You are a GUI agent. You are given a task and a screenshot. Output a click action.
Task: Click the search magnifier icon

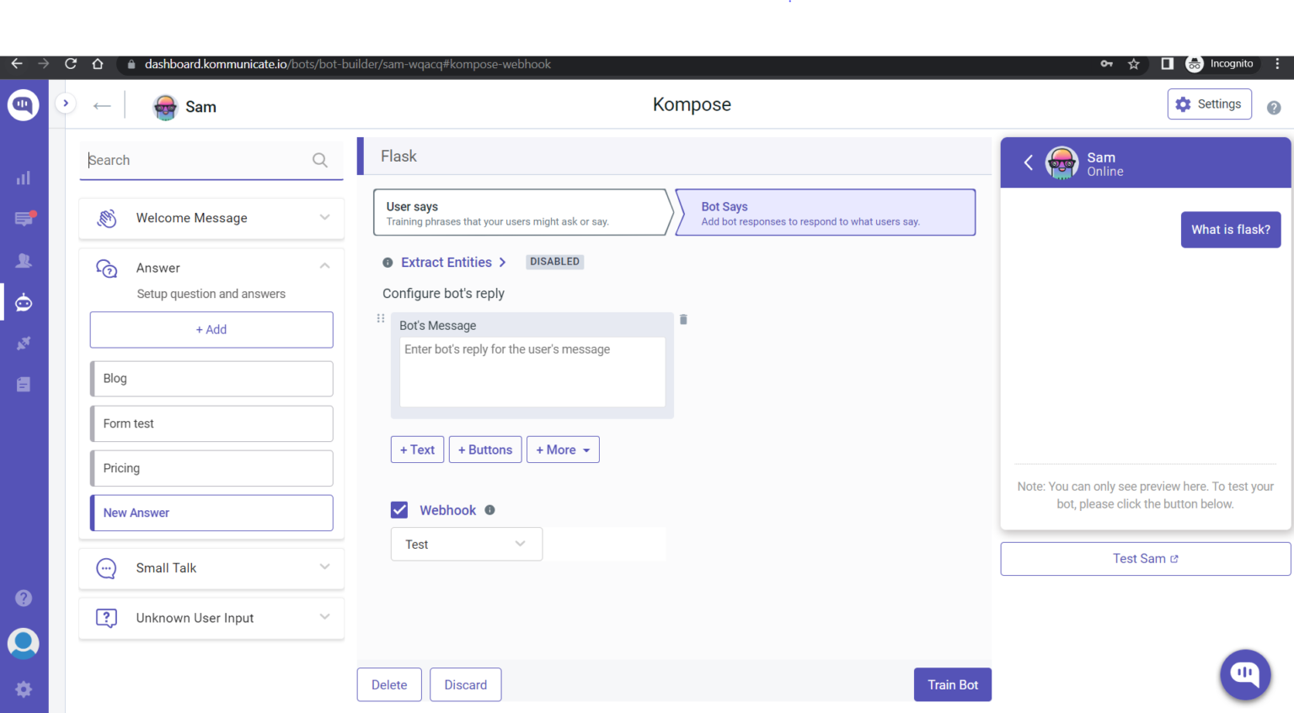(320, 160)
